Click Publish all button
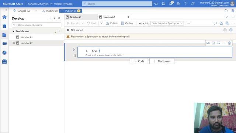Screen dimensions: 236x133 pyautogui.click(x=70, y=11)
